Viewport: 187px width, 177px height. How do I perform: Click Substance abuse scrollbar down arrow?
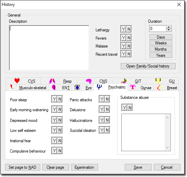(167, 148)
